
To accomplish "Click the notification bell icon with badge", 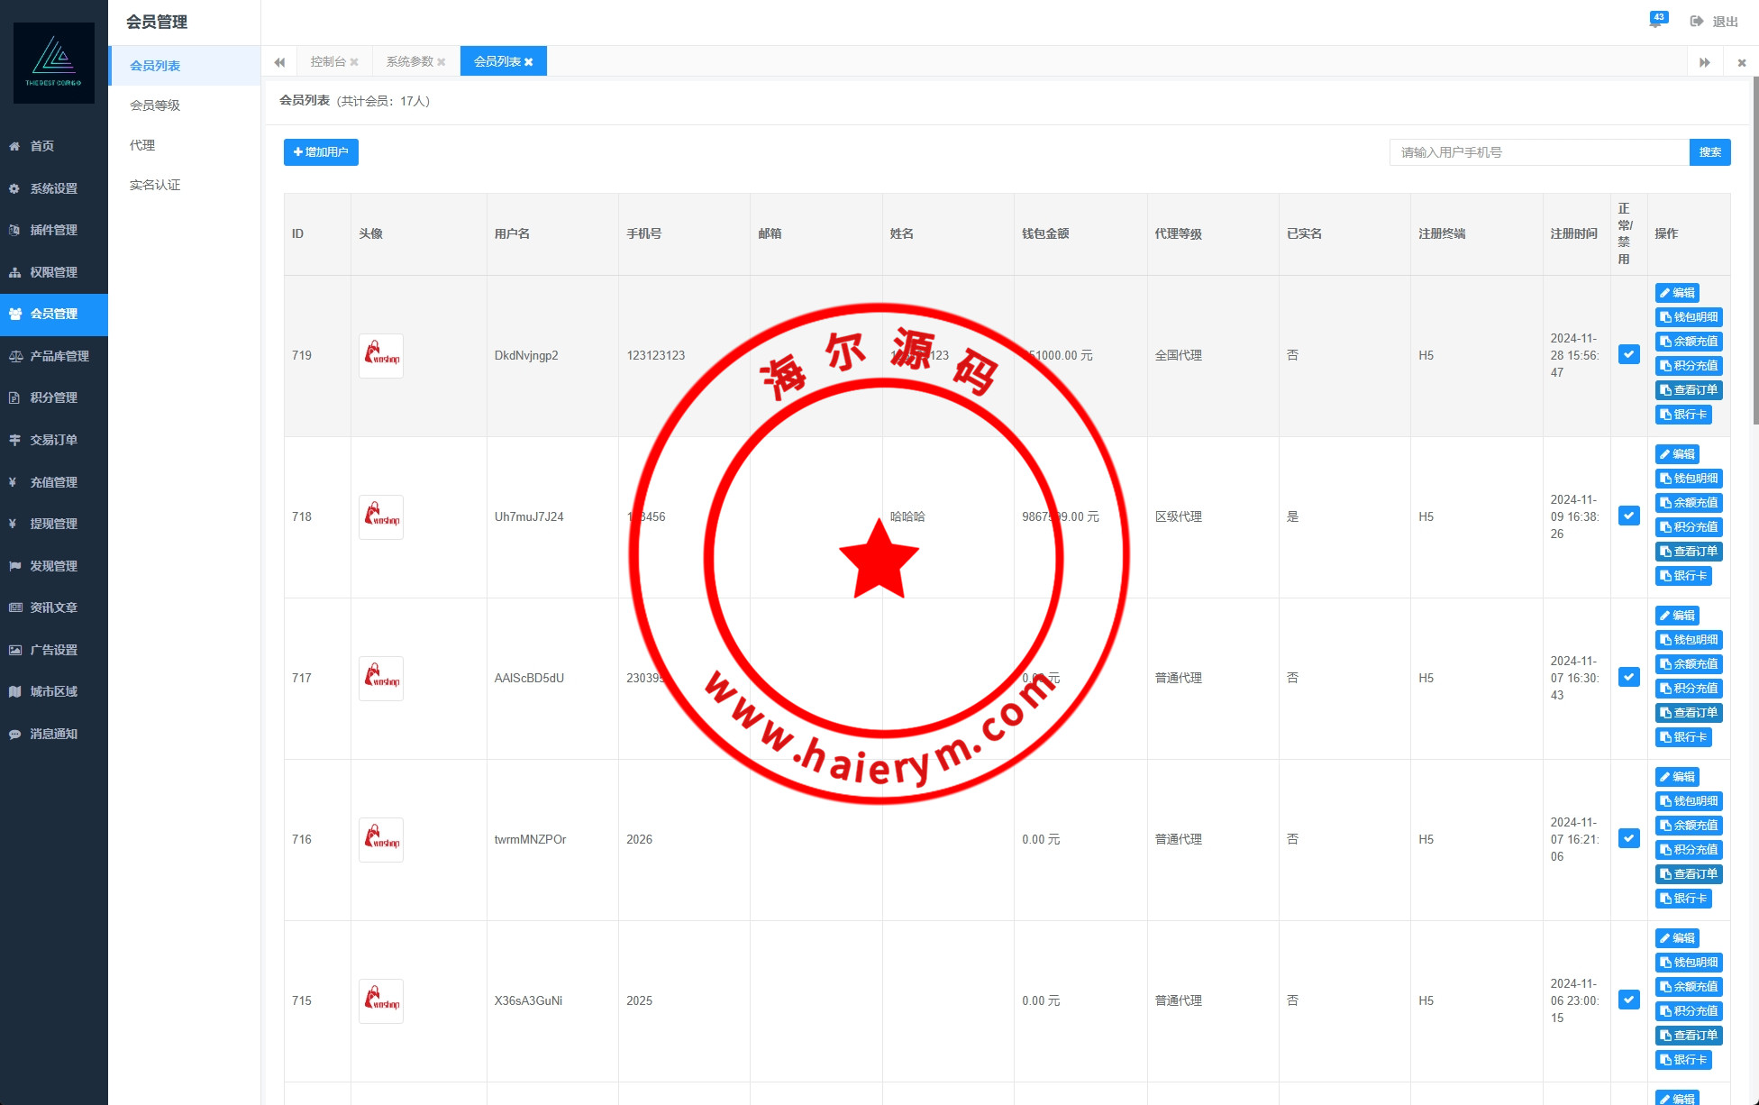I will click(x=1656, y=21).
